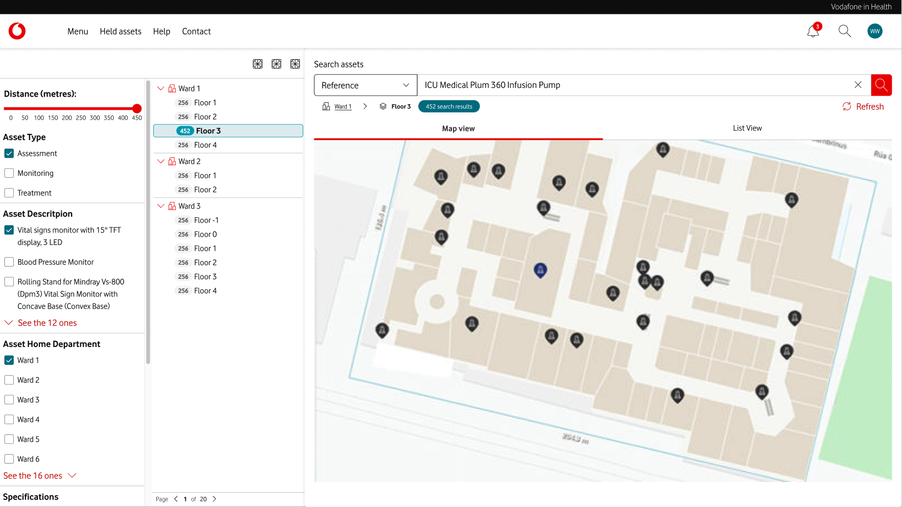Collapse the Ward 2 tree node
The width and height of the screenshot is (902, 507).
tap(161, 162)
